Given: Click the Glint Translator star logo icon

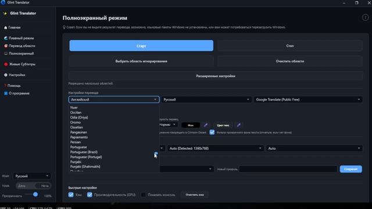Looking at the screenshot, I should point(5,13).
